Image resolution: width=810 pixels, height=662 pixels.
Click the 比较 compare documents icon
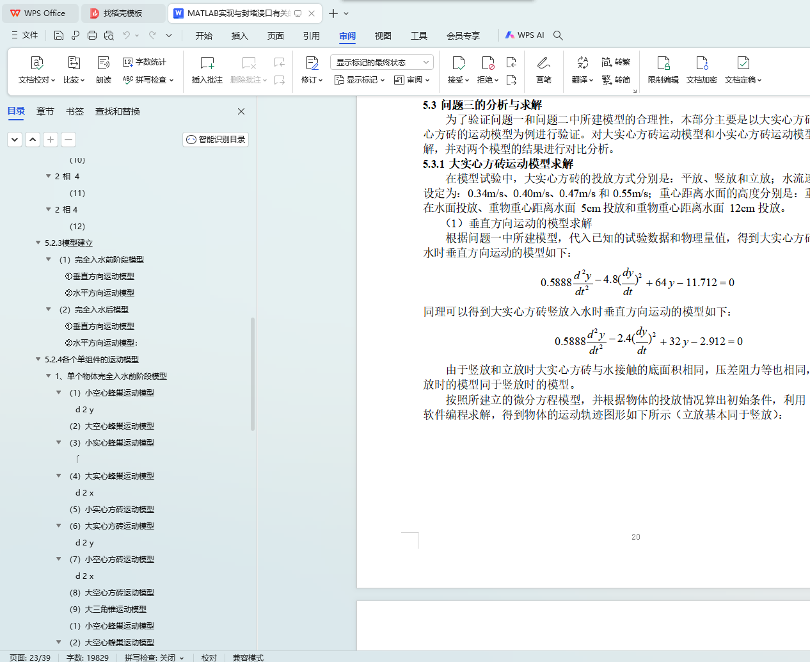tap(74, 63)
